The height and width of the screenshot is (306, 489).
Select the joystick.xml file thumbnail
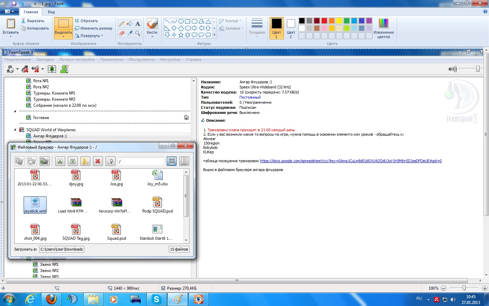35,205
